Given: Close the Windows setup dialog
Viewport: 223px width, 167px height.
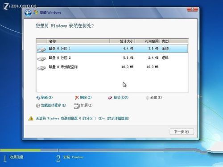Looking at the screenshot, I should coord(192,9).
